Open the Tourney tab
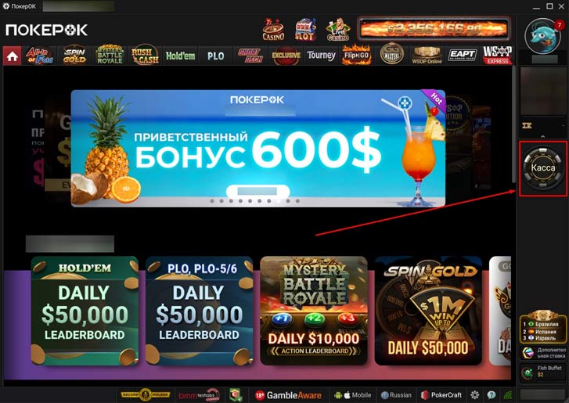Viewport: 569px width, 403px height. click(321, 56)
